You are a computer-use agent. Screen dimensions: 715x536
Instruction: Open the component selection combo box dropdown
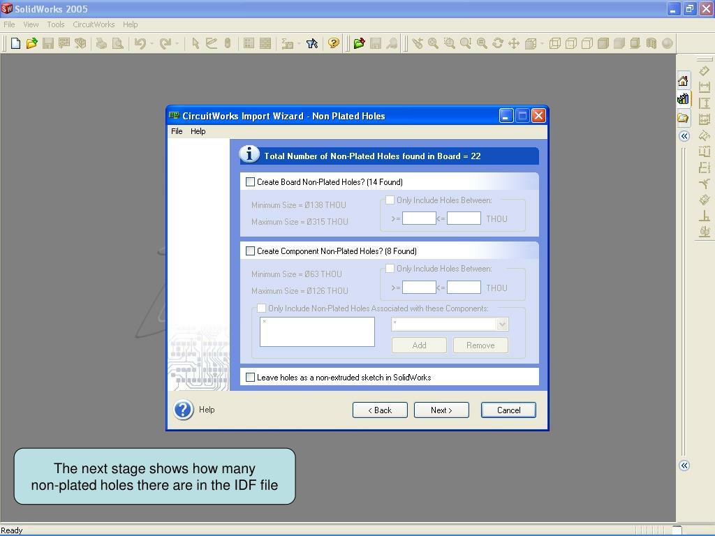click(502, 324)
